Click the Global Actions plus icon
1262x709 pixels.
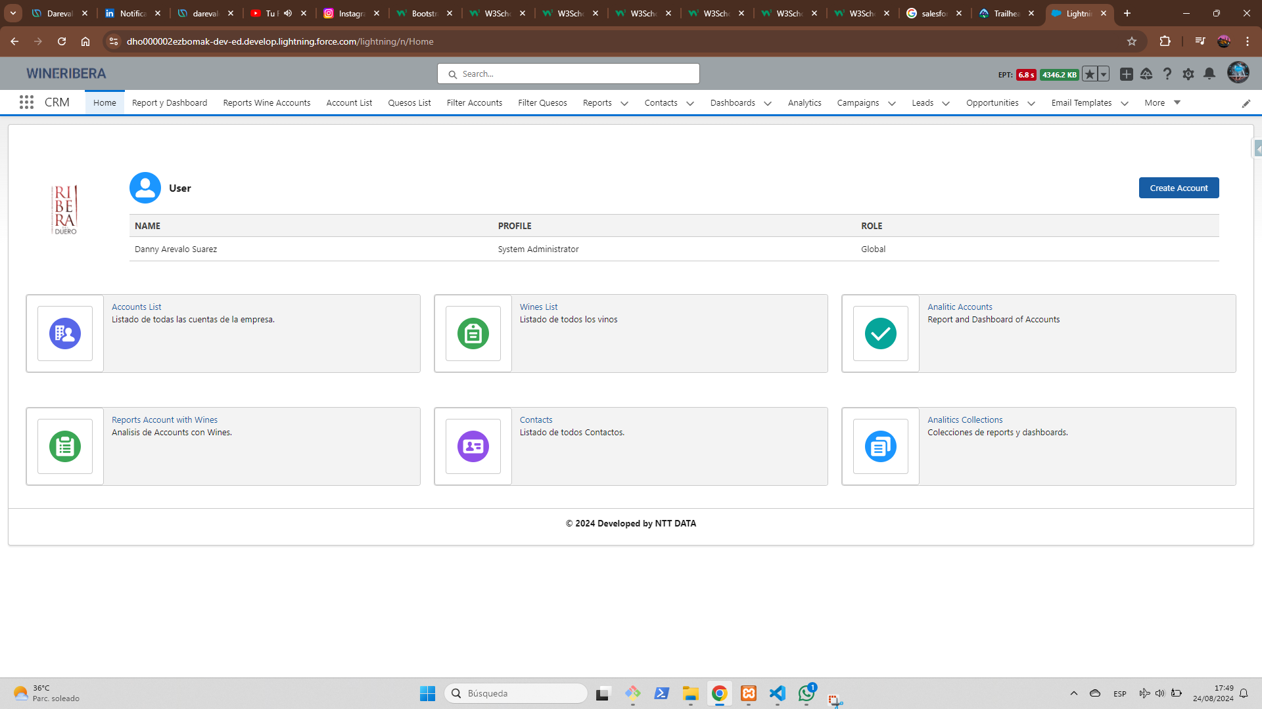[1126, 74]
